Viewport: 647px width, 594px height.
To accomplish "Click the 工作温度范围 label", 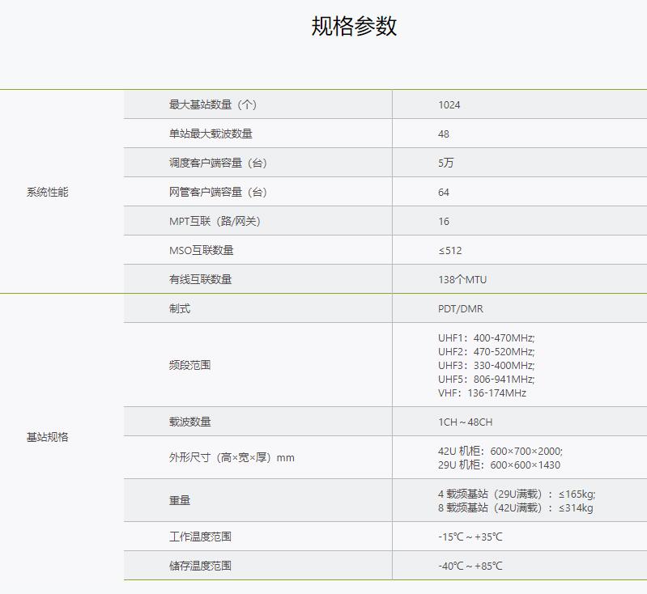I will click(x=200, y=537).
